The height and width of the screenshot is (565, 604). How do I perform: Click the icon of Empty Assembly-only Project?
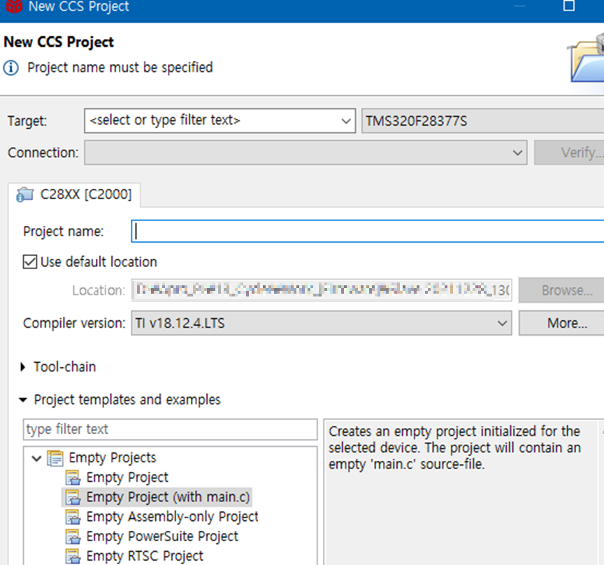[x=73, y=517]
